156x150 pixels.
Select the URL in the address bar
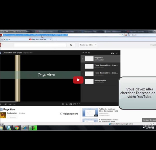tap(35, 35)
